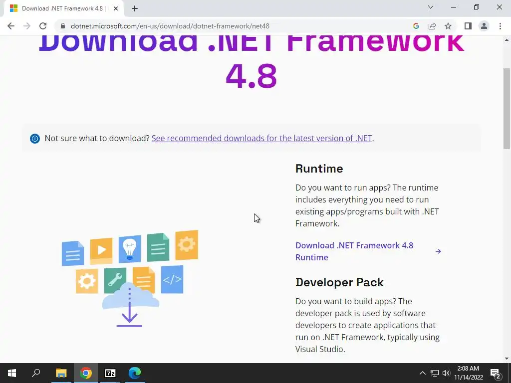Select the Download .NET Framework 4.8 tab
Viewport: 511px width, 383px height.
click(63, 8)
